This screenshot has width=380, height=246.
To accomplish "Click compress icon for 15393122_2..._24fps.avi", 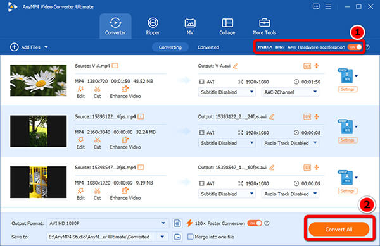I will pos(317,116).
